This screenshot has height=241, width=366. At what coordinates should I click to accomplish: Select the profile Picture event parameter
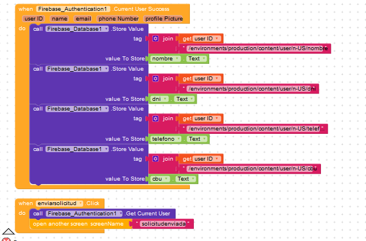coord(164,19)
